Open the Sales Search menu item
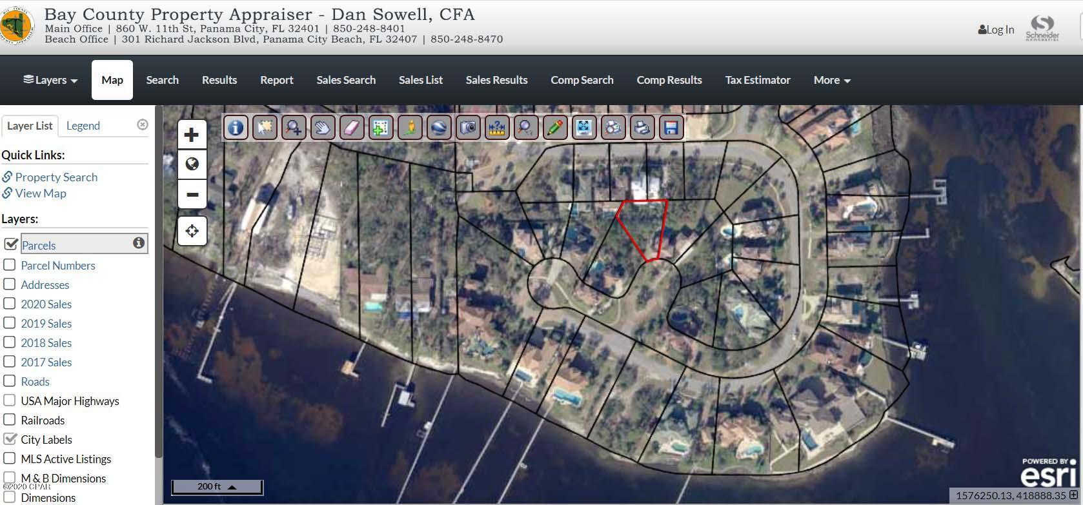The image size is (1083, 505). 346,80
